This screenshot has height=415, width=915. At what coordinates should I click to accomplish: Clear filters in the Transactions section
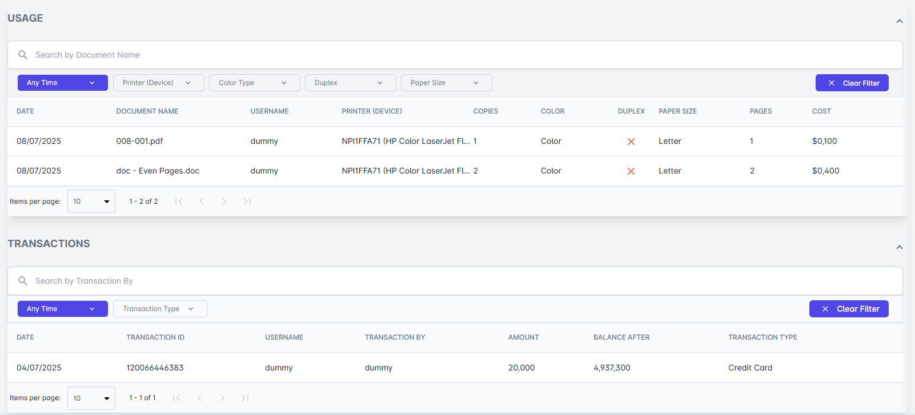849,309
